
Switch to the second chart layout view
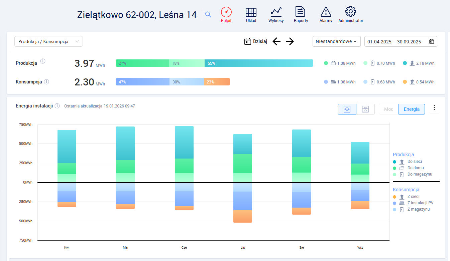[x=365, y=109]
